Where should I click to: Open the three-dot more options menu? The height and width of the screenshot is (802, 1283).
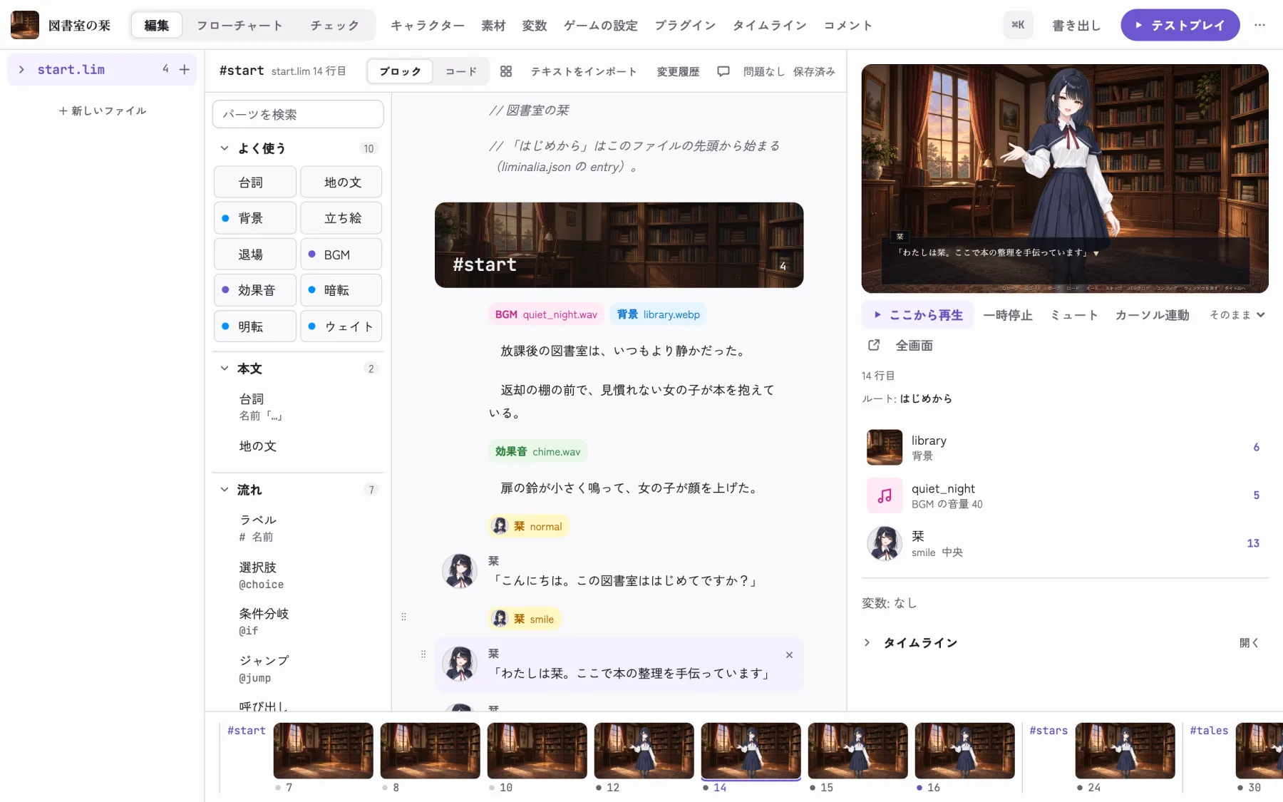[x=1260, y=25]
